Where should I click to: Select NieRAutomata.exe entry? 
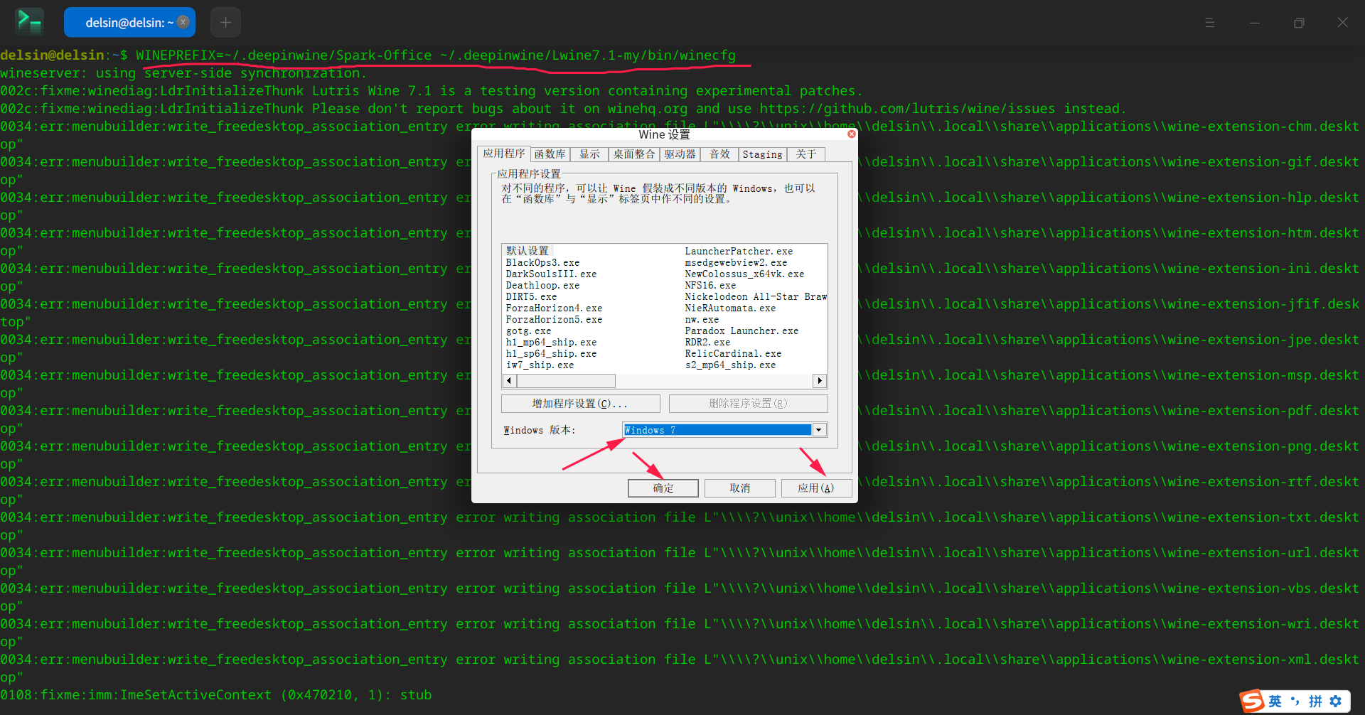coord(730,308)
